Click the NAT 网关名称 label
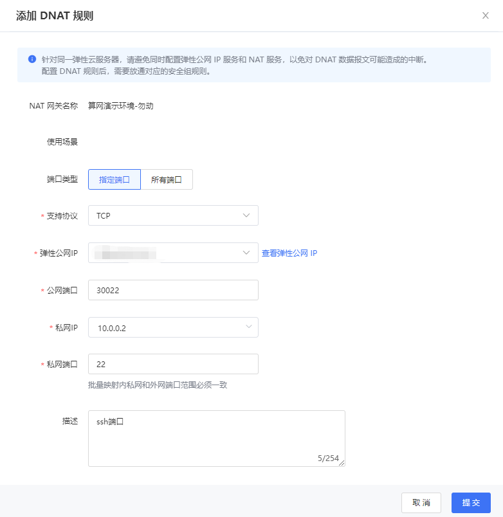This screenshot has height=517, width=503. [53, 106]
